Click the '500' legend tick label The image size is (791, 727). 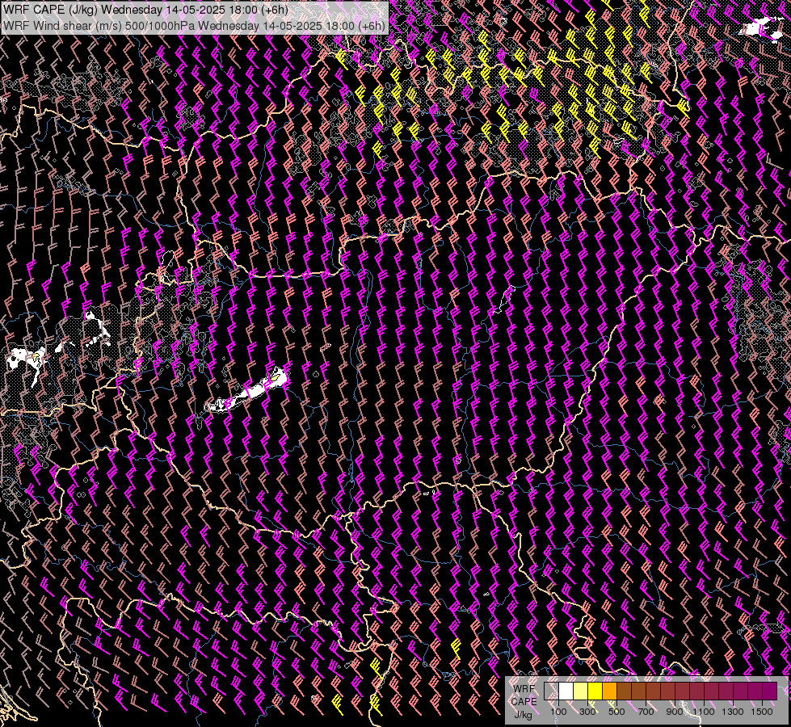click(x=616, y=712)
